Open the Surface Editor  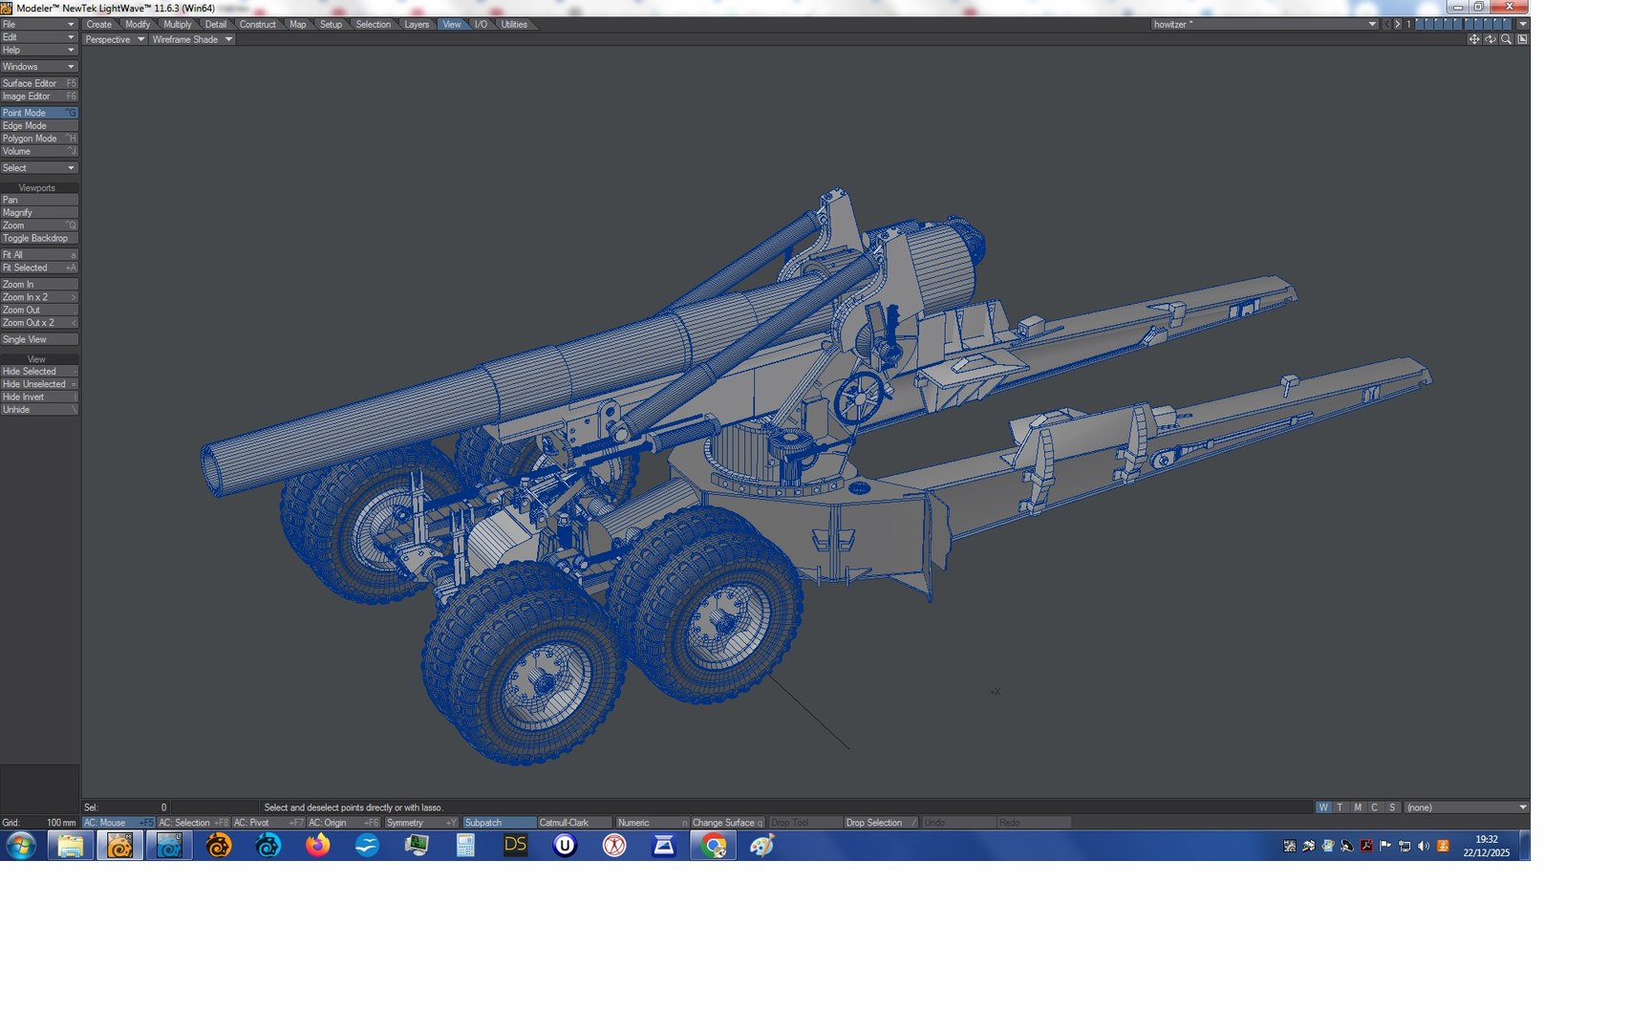(x=39, y=83)
